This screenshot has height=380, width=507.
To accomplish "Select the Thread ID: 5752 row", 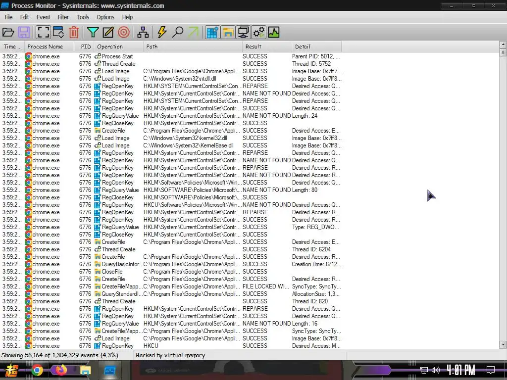I will pyautogui.click(x=171, y=64).
